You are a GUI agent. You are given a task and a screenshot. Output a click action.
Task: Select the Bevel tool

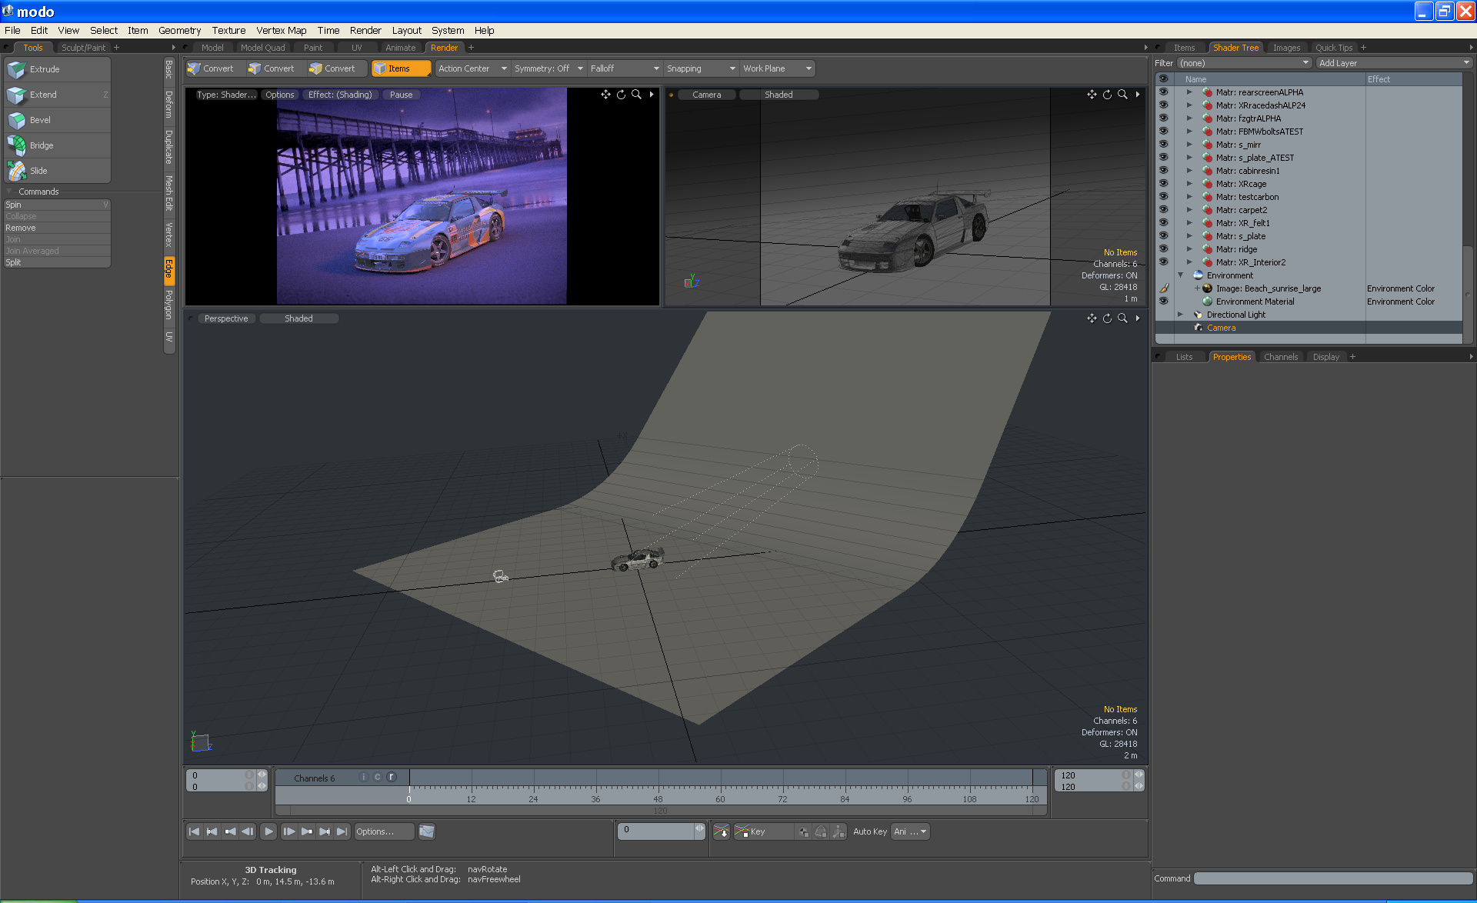click(x=40, y=120)
